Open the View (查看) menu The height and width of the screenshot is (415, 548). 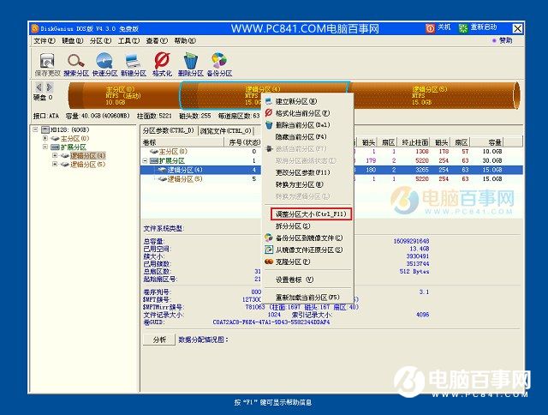point(157,41)
